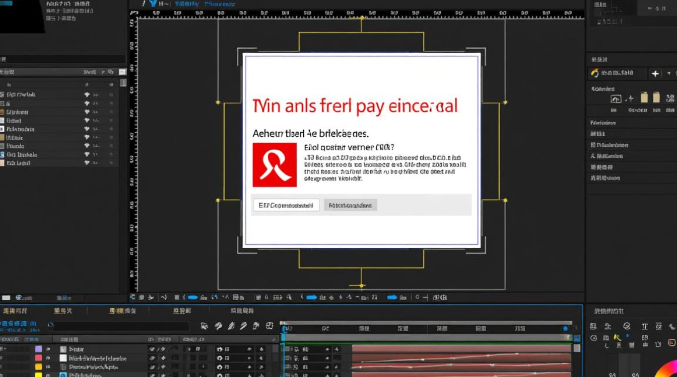Select the third tab in the timeline panel

pyautogui.click(x=122, y=311)
